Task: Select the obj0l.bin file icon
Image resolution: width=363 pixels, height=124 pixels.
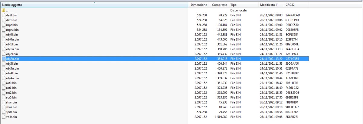Action: (x=3, y=34)
